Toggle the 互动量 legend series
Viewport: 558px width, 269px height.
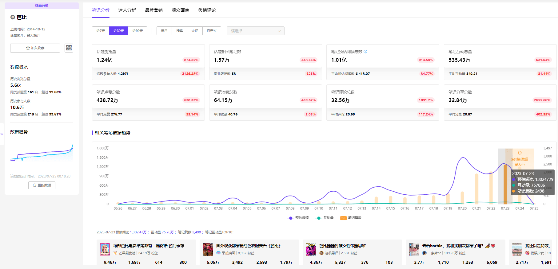[325, 218]
